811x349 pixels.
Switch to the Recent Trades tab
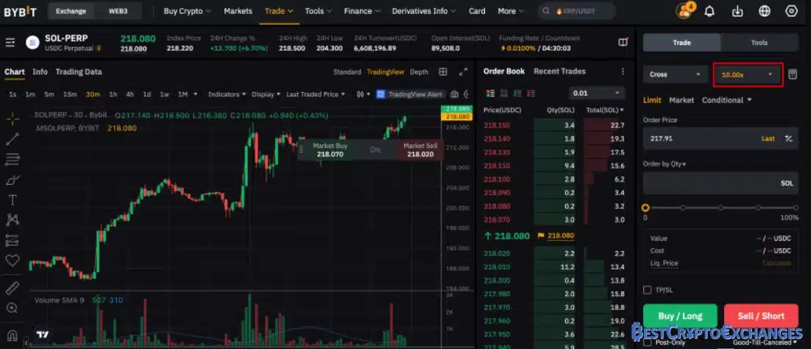click(559, 71)
